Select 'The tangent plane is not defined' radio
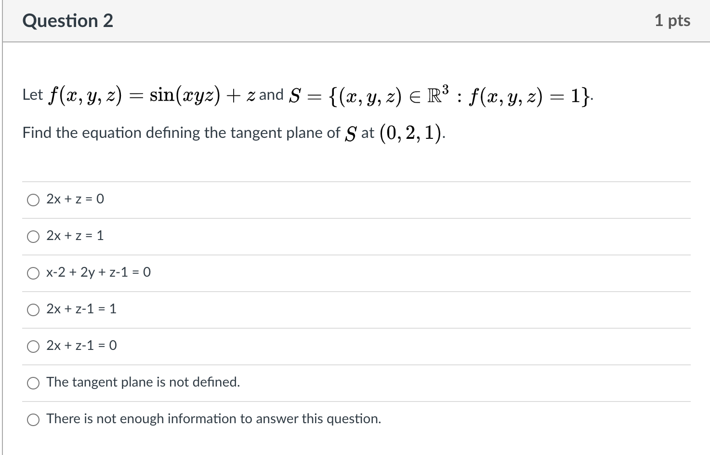The height and width of the screenshot is (455, 710). coord(33,383)
